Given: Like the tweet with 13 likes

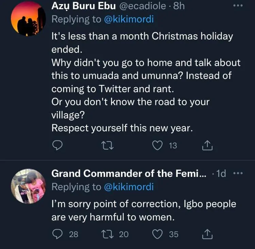Looking at the screenshot, I should pos(157,146).
